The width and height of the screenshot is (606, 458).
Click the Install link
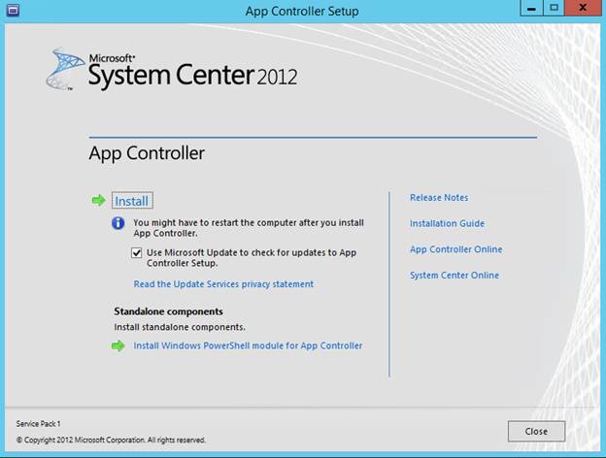click(132, 201)
